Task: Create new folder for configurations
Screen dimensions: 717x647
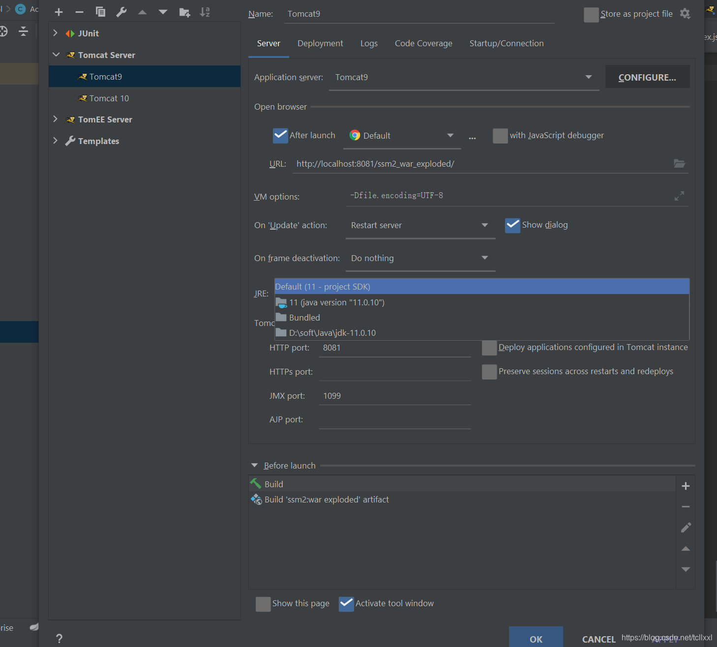Action: pos(184,12)
